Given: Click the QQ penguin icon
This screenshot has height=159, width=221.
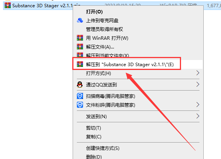Looking at the screenshot, I should (x=80, y=84).
